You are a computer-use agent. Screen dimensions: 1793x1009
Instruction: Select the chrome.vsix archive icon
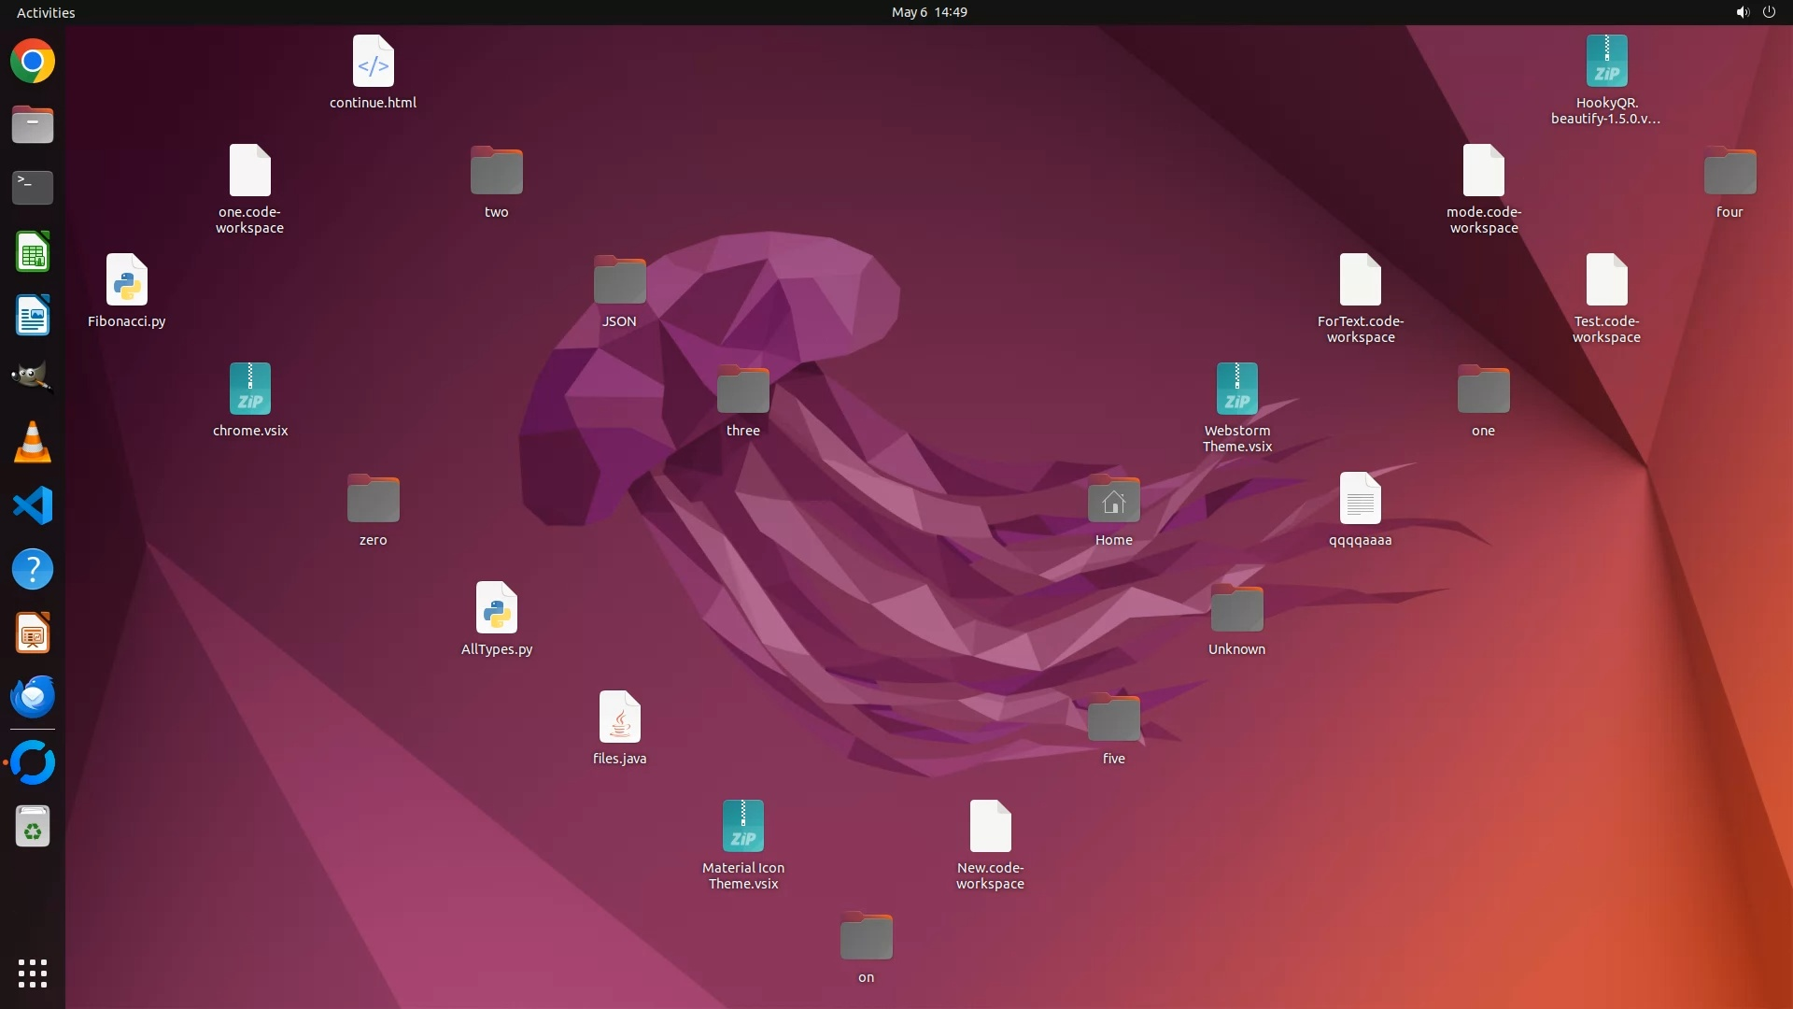(249, 390)
